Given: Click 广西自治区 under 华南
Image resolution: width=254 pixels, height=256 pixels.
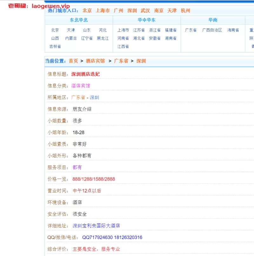Looking at the screenshot, I should 212,30.
